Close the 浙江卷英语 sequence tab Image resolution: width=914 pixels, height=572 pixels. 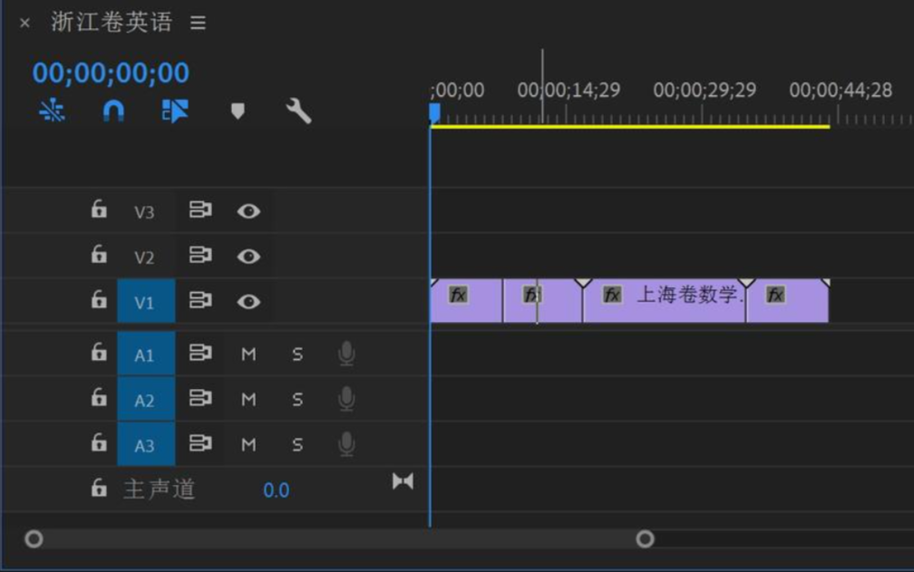click(x=24, y=24)
